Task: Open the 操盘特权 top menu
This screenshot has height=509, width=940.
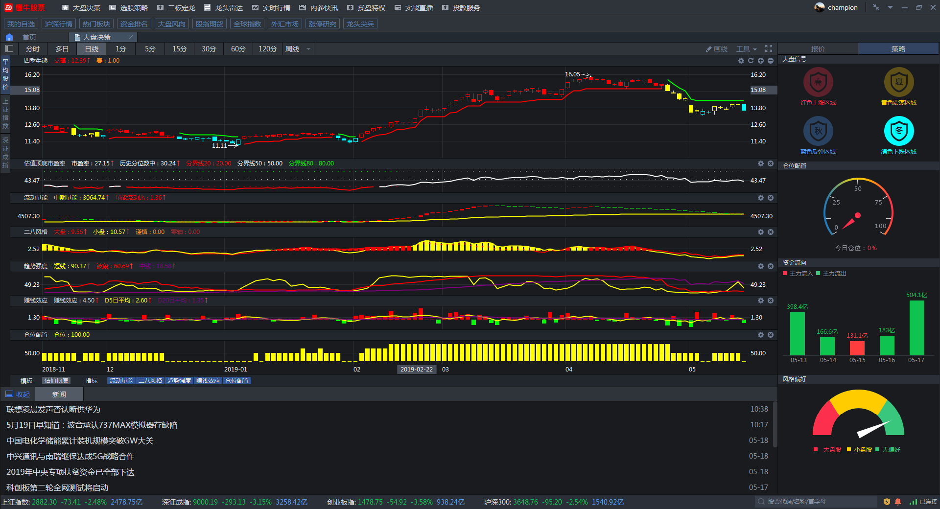Action: point(366,8)
